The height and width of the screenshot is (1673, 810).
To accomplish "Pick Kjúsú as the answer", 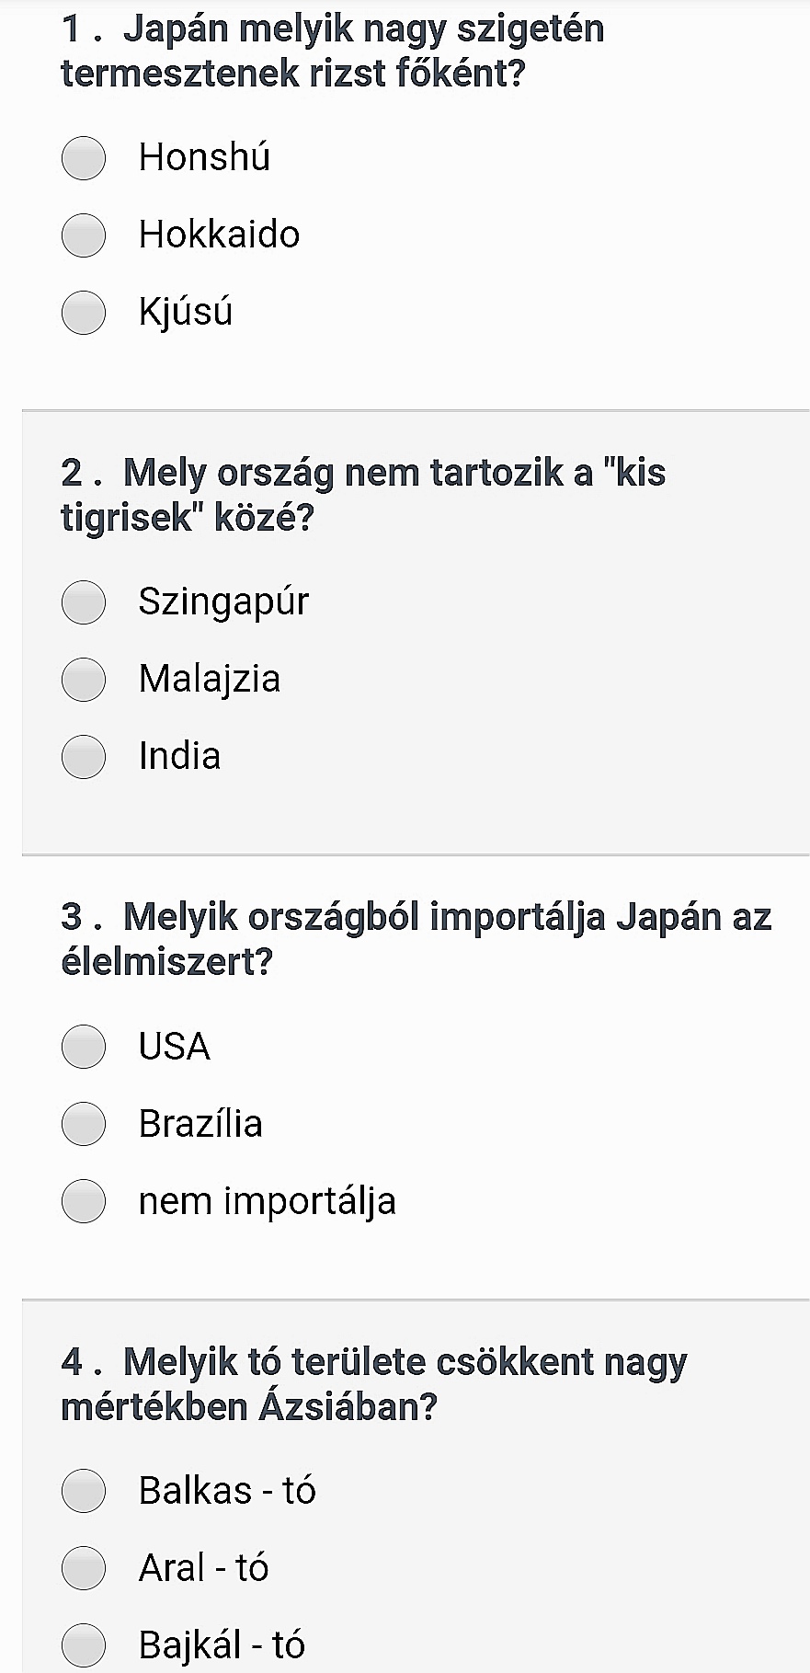I will (x=84, y=313).
